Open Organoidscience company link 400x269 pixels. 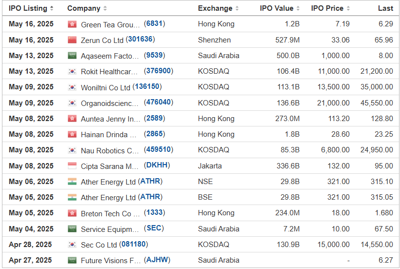pos(110,103)
